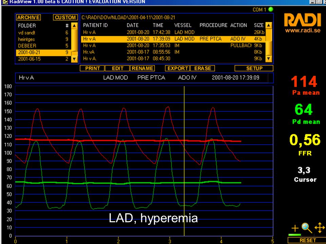The width and height of the screenshot is (326, 244).
Task: Click the Pd mean value 64
Action: tap(304, 109)
